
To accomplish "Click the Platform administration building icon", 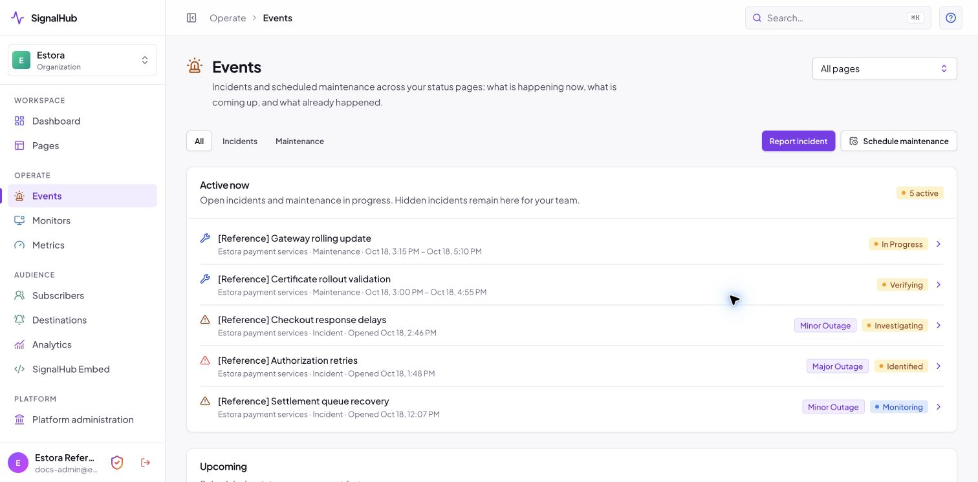I will (x=19, y=419).
